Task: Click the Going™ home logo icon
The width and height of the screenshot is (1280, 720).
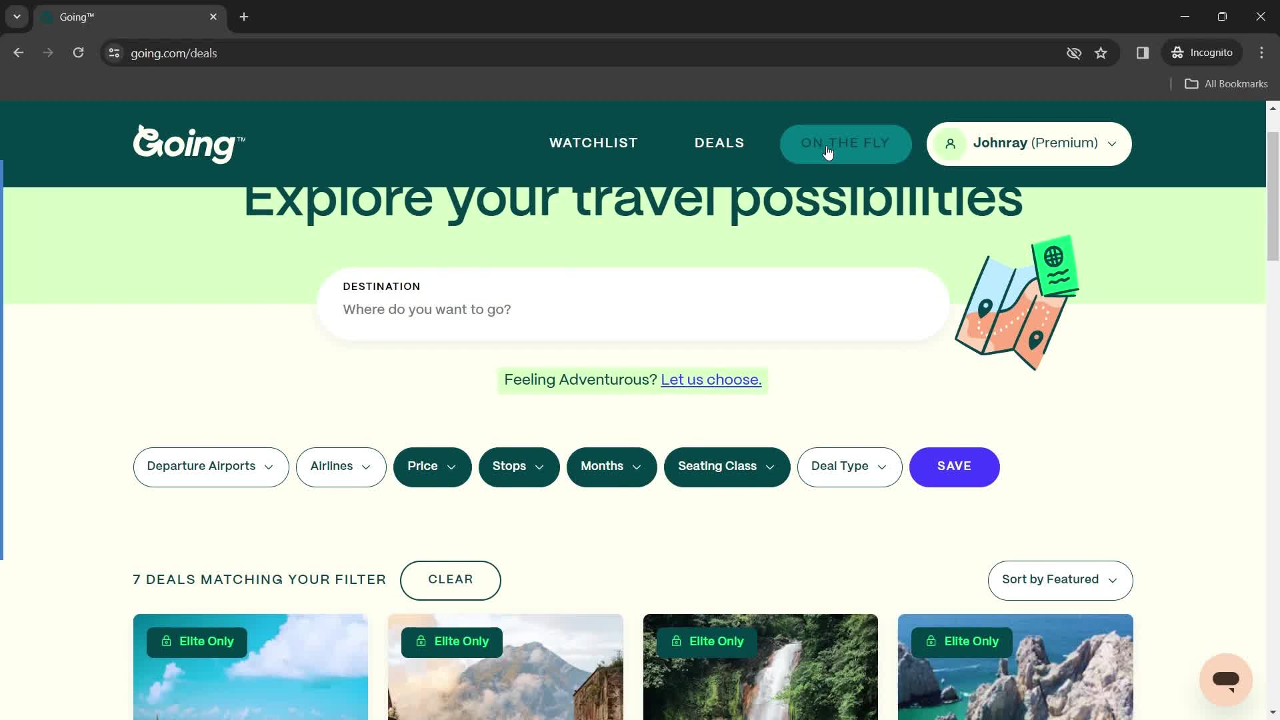Action: [x=190, y=144]
